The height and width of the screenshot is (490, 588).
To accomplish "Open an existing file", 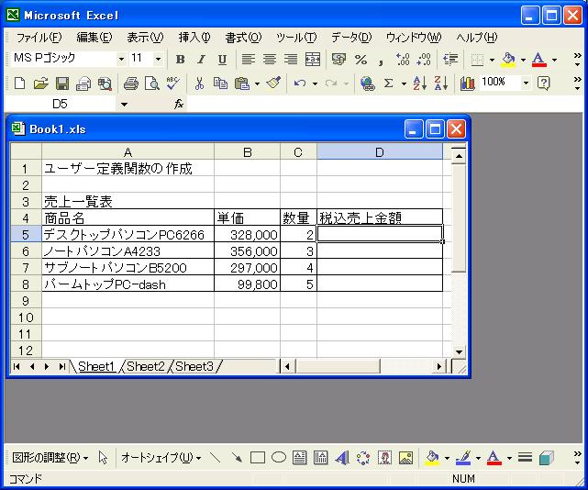I will coord(40,83).
